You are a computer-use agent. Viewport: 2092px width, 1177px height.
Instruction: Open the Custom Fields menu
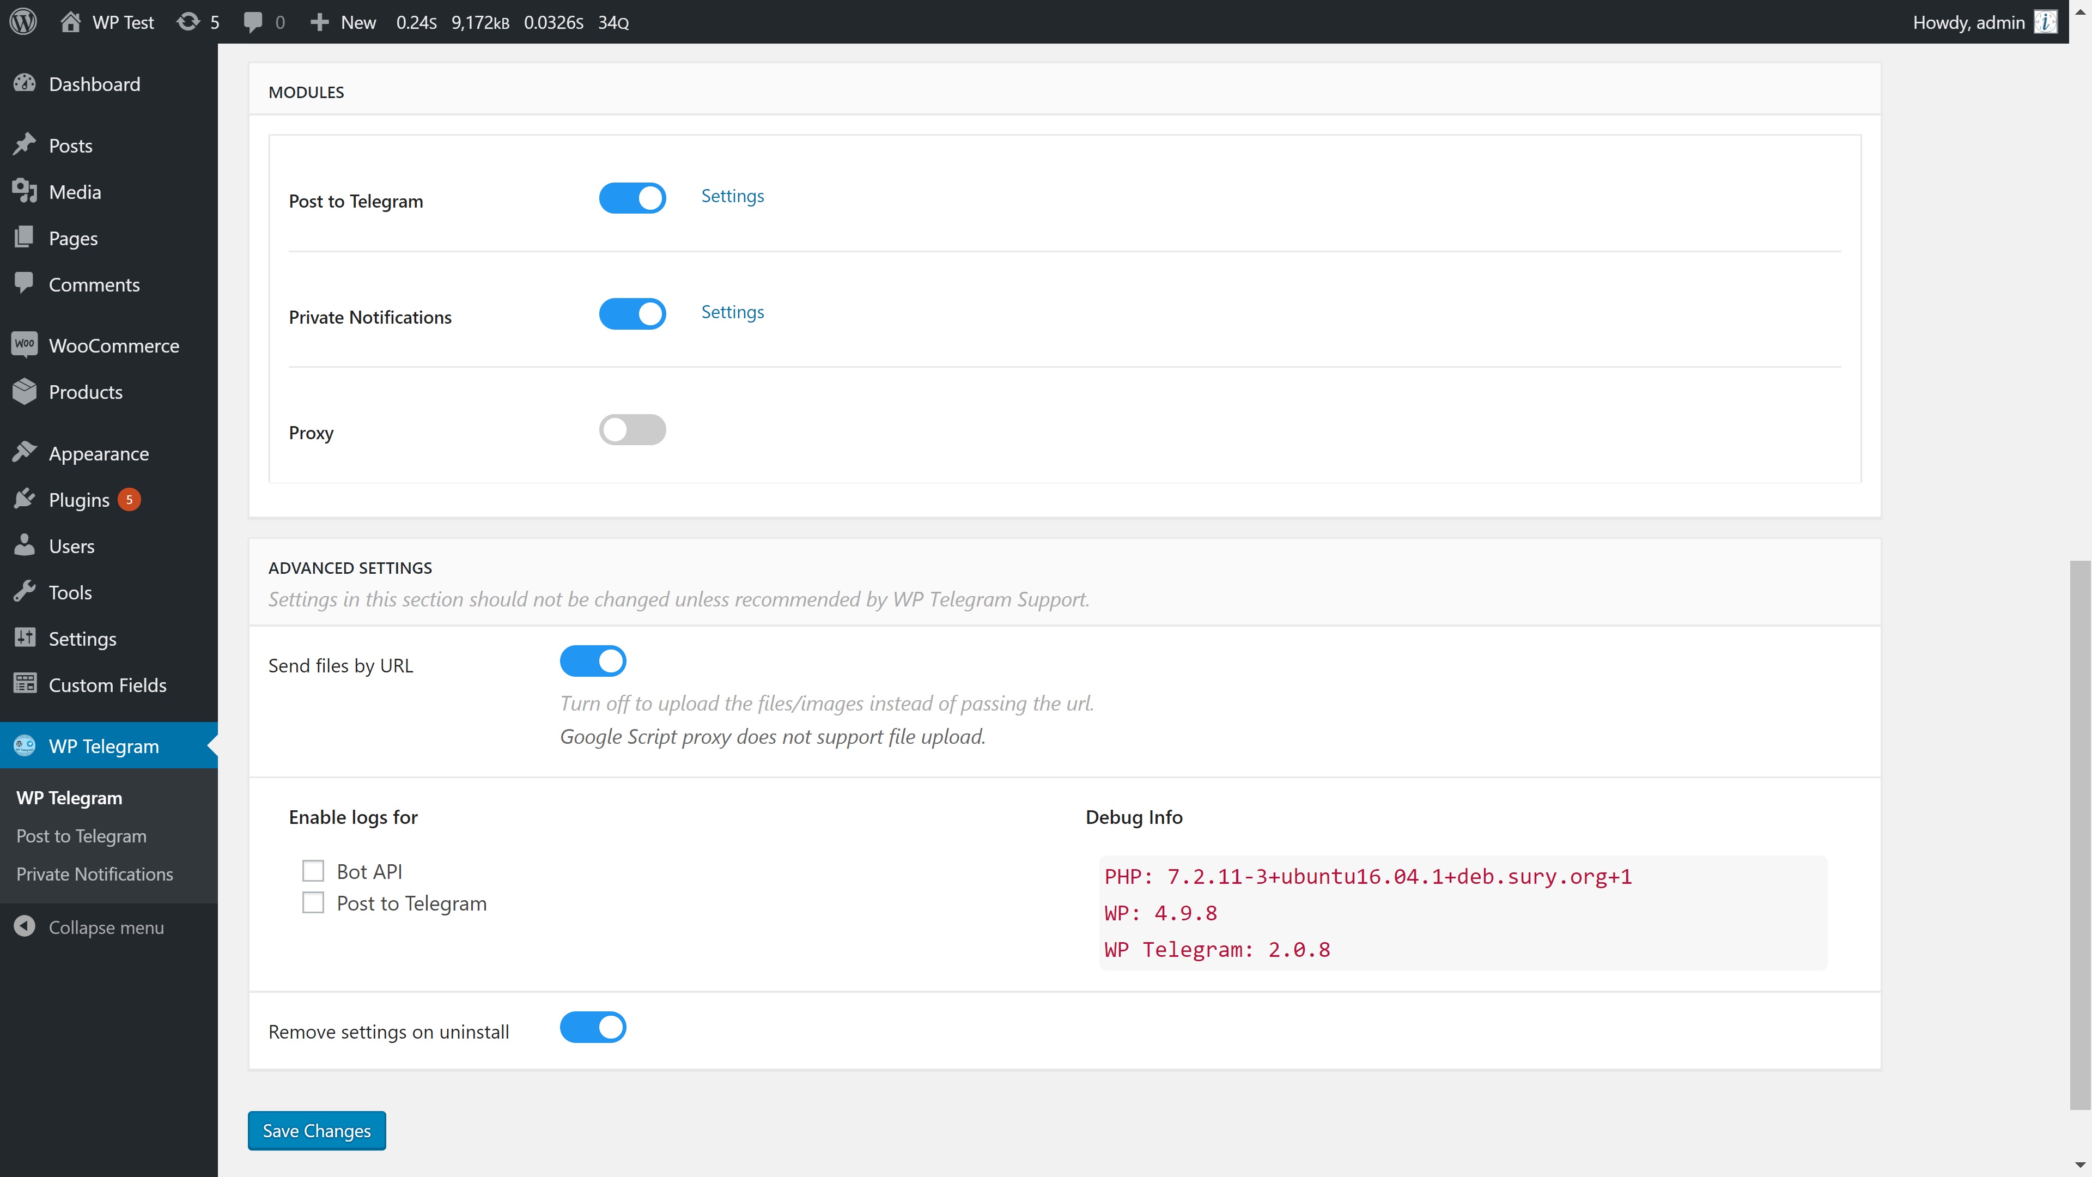click(107, 685)
